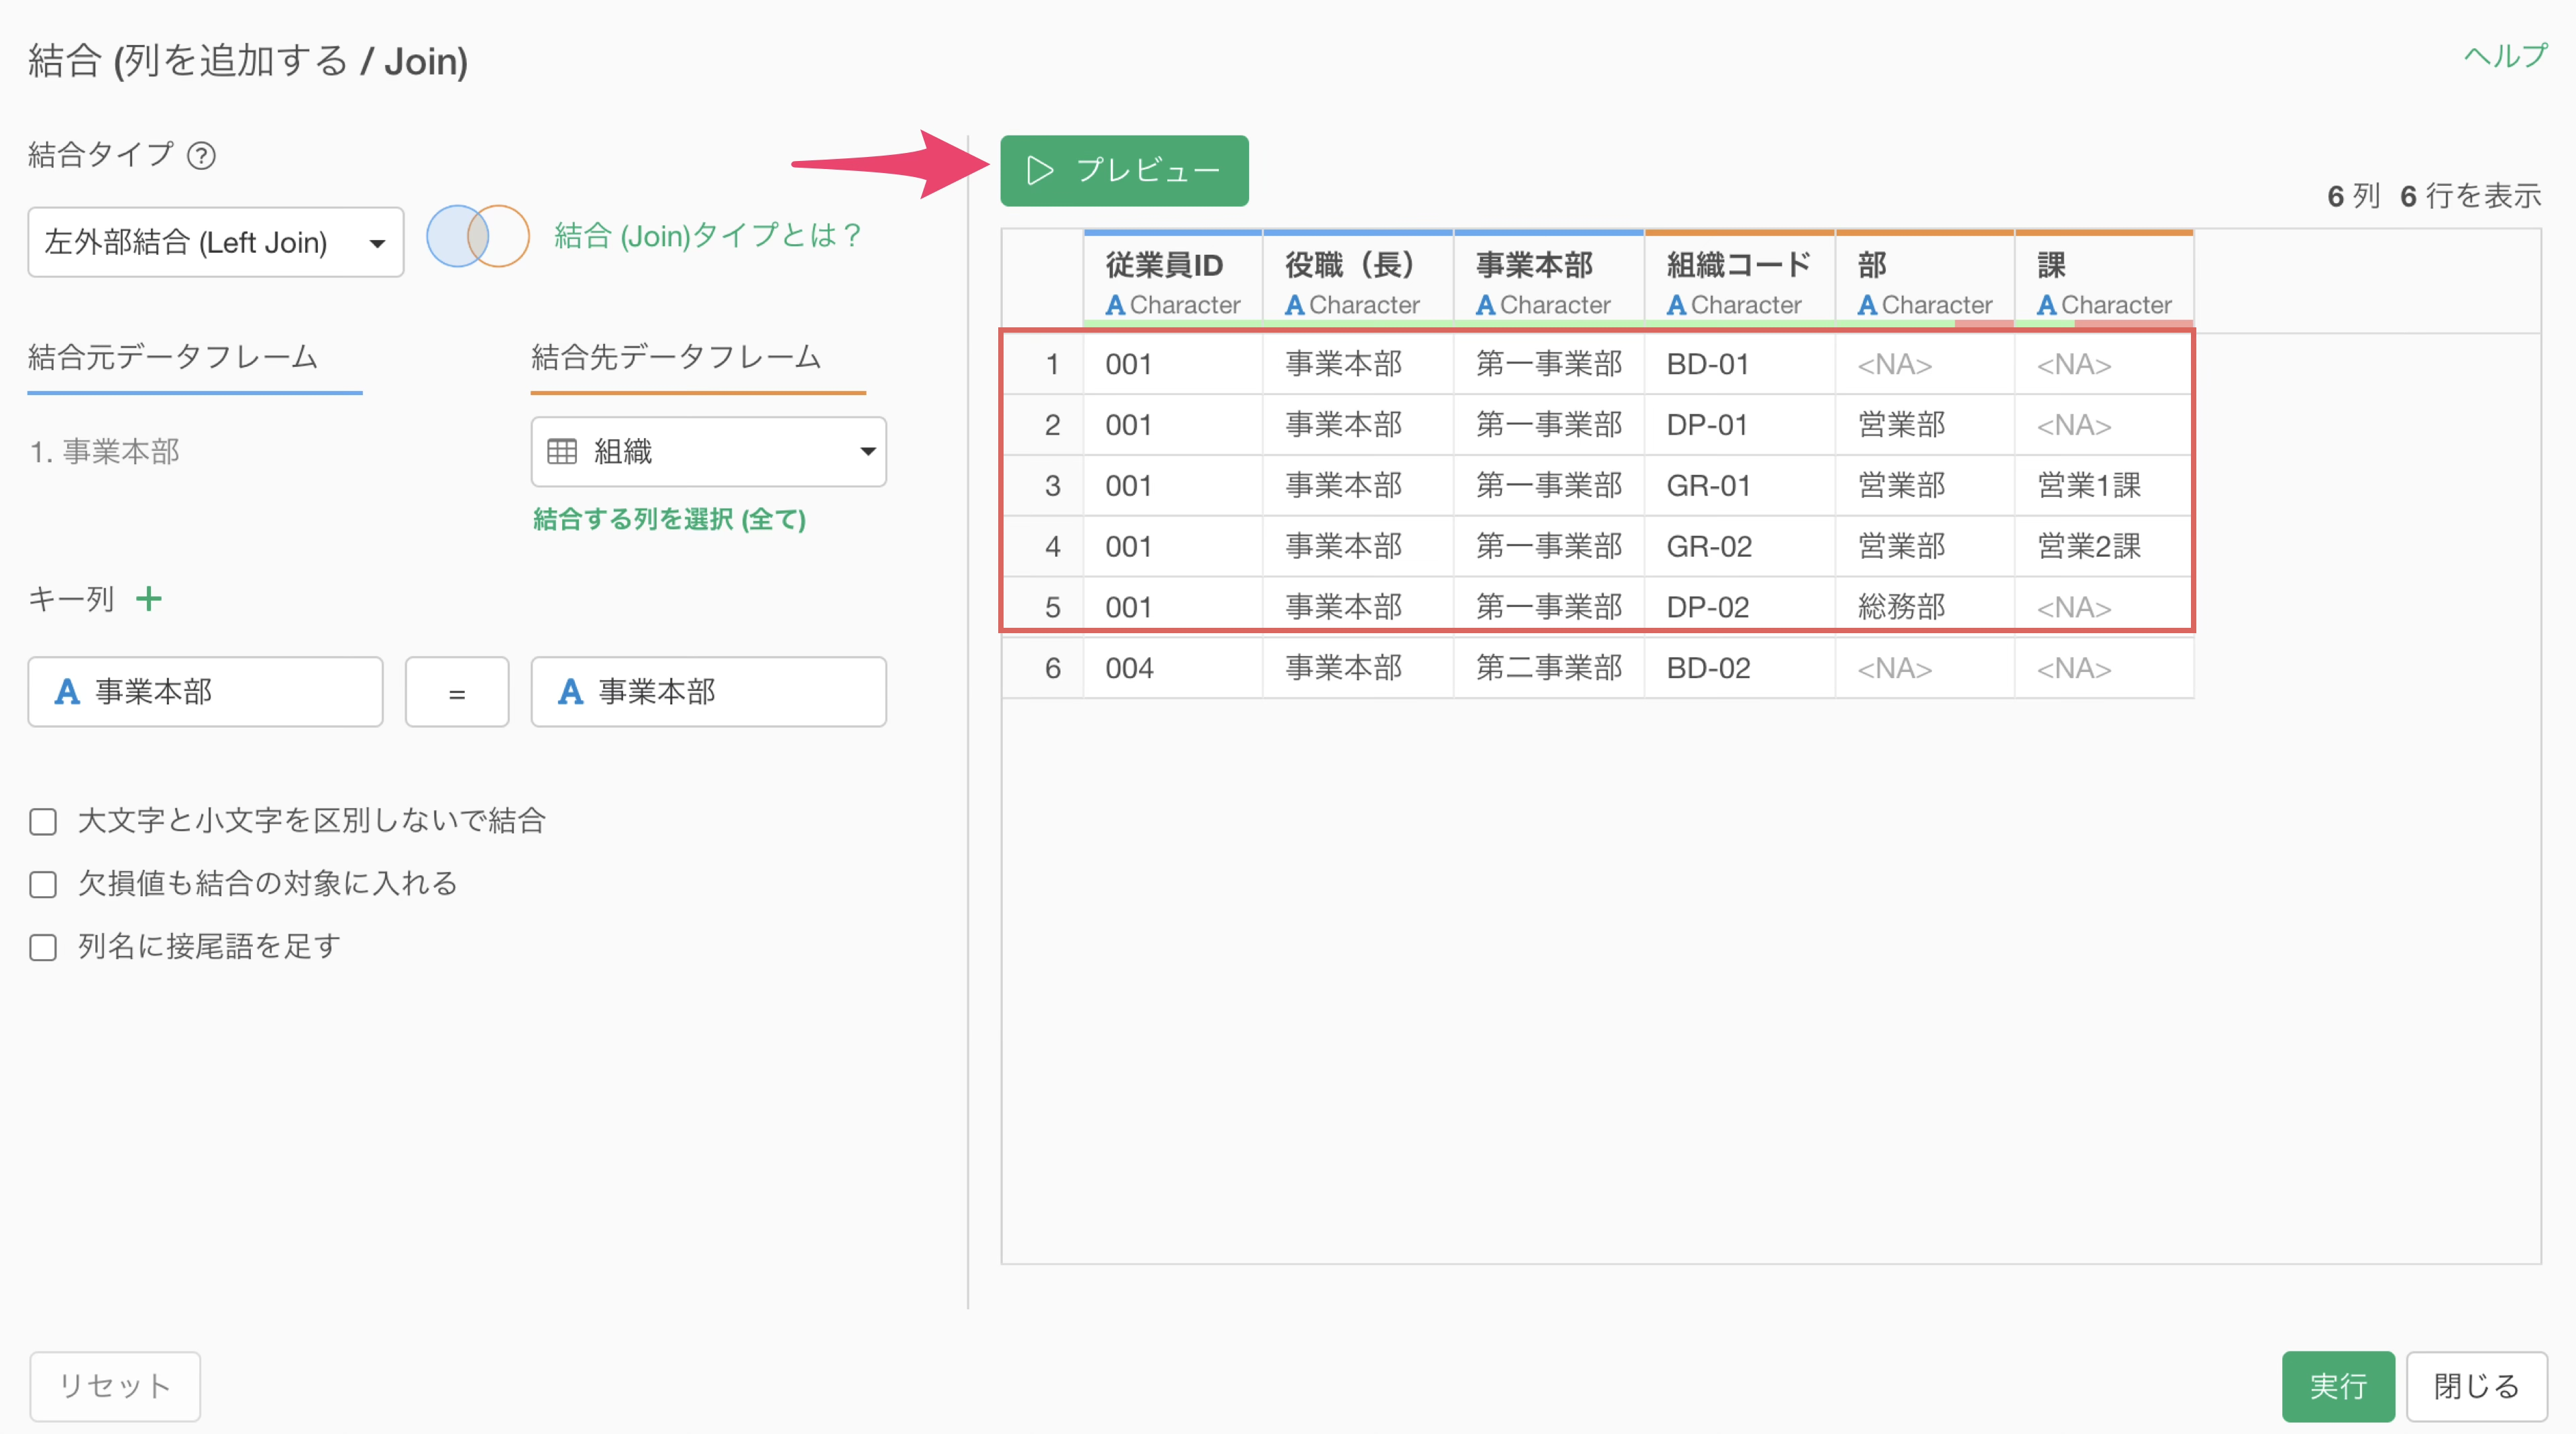Click the plus icon to add a キー列
The width and height of the screenshot is (2576, 1434).
[149, 599]
